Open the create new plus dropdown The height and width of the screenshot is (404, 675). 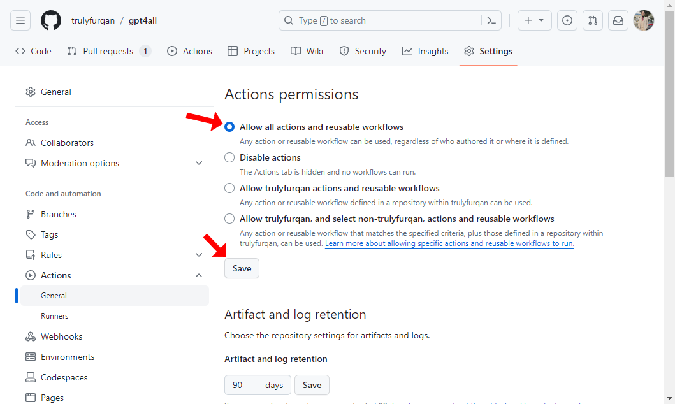coord(534,20)
